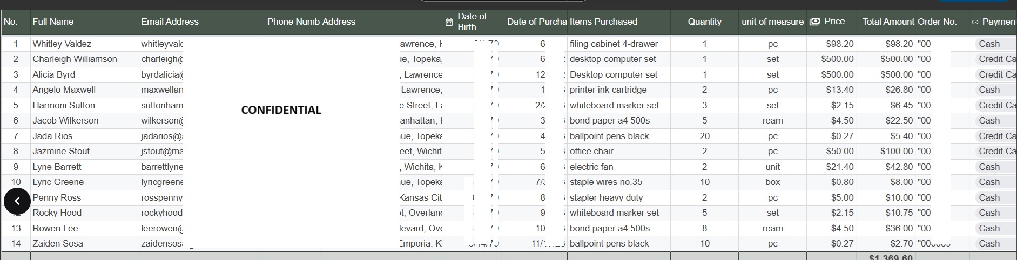Image resolution: width=1017 pixels, height=260 pixels.
Task: Click the calendar icon beside Date of Birth
Action: (x=449, y=22)
